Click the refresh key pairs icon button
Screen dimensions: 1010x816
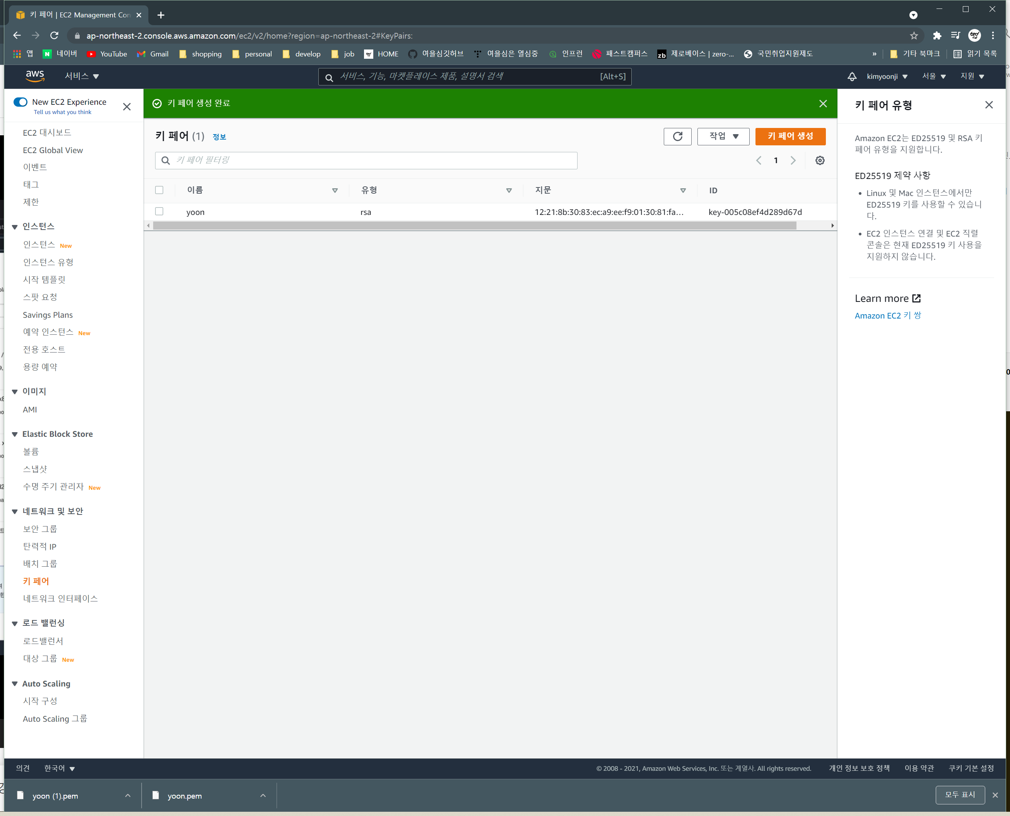click(677, 136)
